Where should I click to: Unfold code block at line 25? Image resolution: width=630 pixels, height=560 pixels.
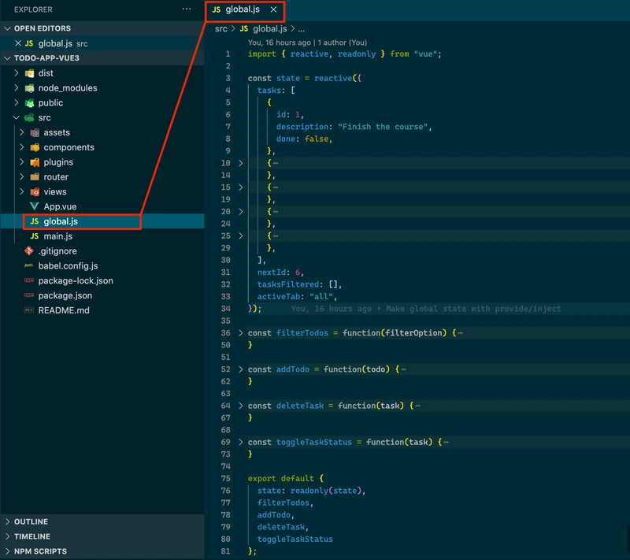240,235
